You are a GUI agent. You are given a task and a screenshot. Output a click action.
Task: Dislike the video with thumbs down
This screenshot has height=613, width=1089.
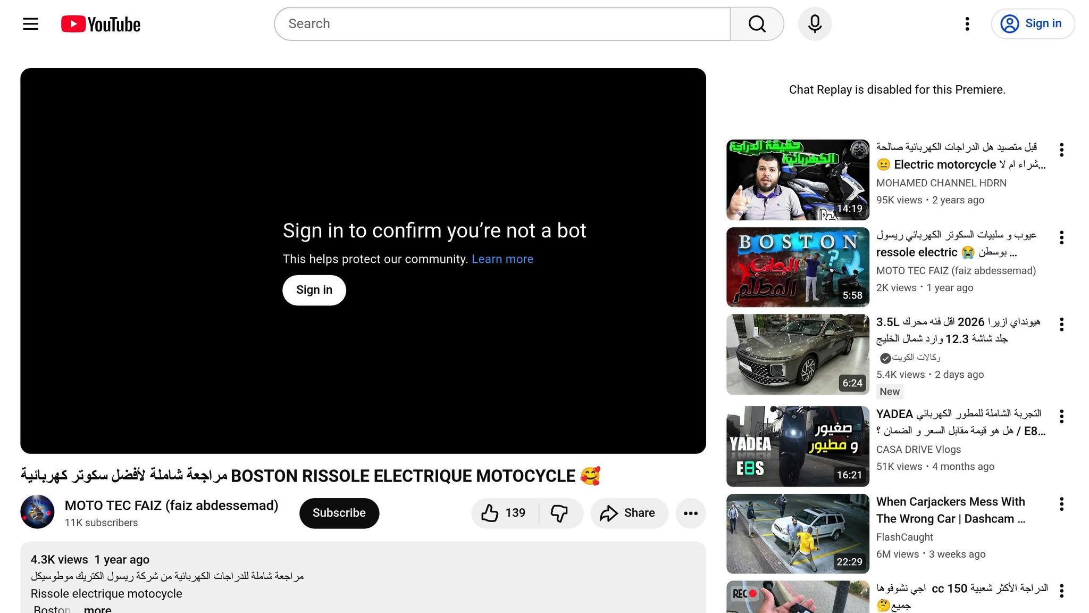point(559,513)
